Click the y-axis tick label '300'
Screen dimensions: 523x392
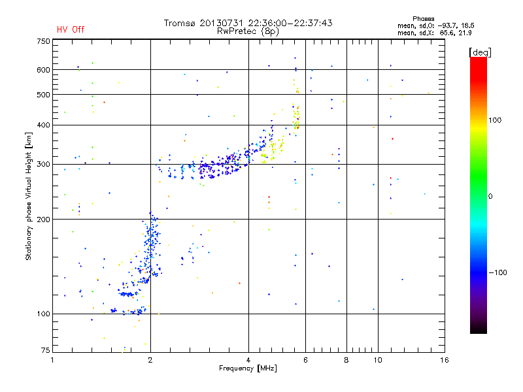click(44, 165)
